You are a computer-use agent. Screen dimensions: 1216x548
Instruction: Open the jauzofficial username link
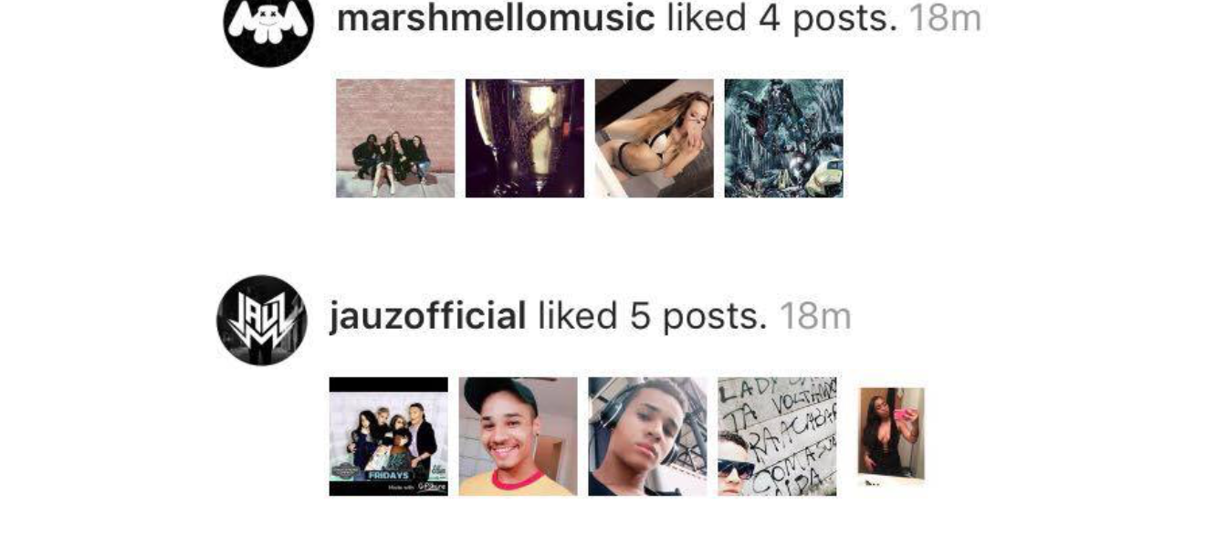pyautogui.click(x=427, y=316)
